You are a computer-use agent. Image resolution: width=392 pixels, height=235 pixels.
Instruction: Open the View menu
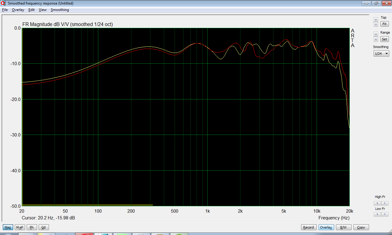[x=43, y=10]
